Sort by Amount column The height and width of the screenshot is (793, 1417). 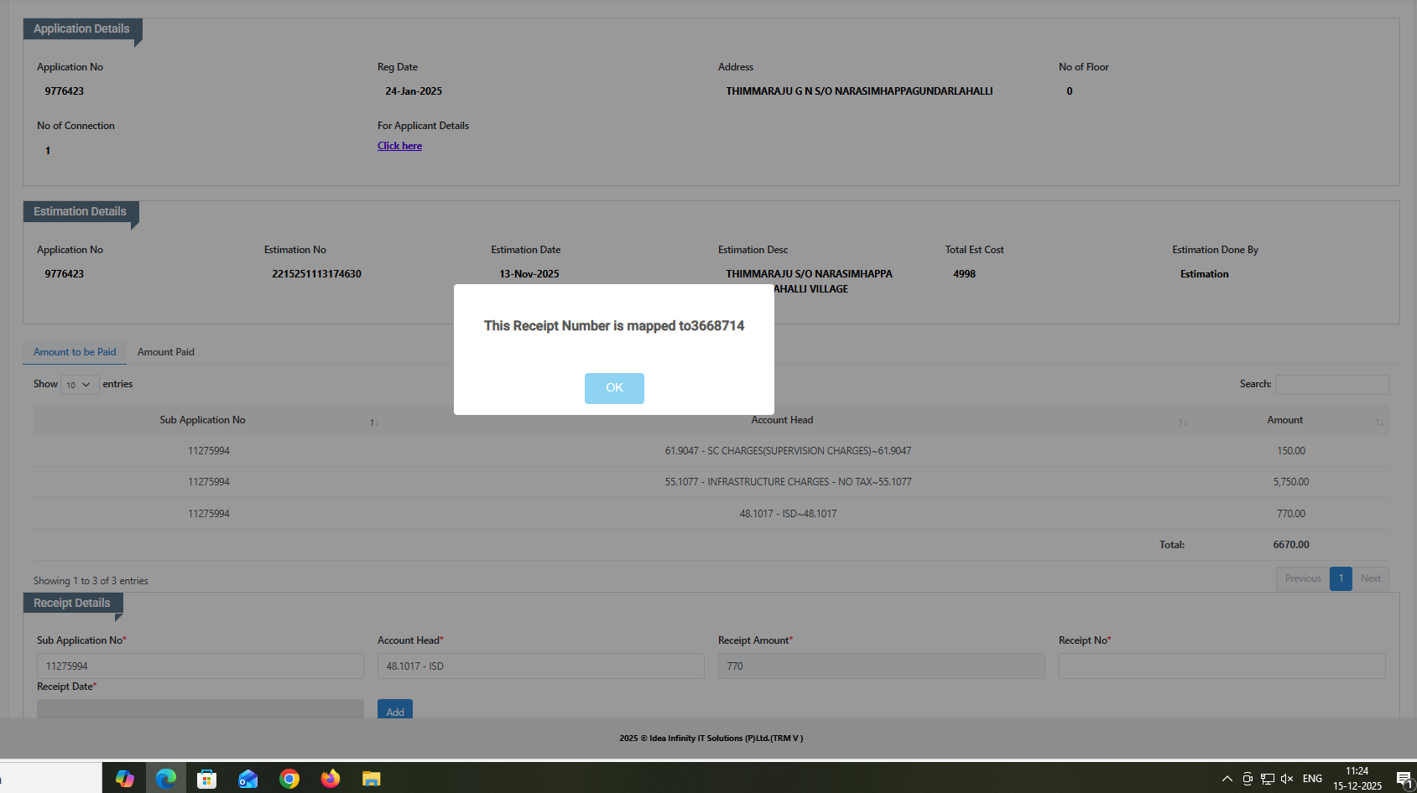(1380, 422)
